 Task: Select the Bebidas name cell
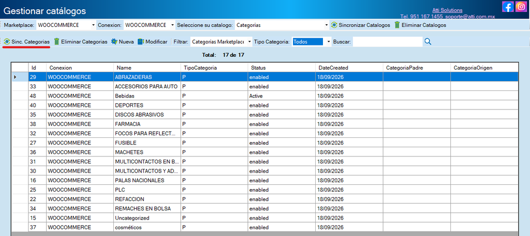(x=147, y=96)
